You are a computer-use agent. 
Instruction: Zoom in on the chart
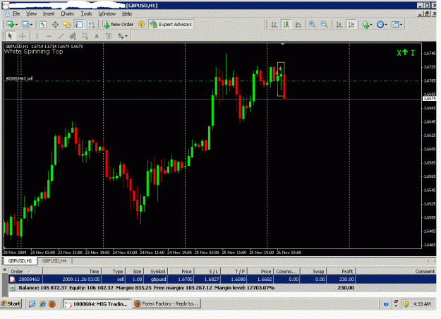pos(312,25)
